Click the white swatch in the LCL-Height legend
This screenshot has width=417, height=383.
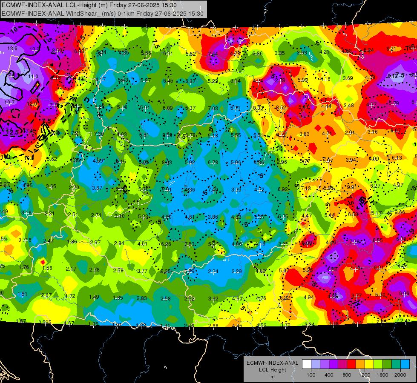point(307,364)
